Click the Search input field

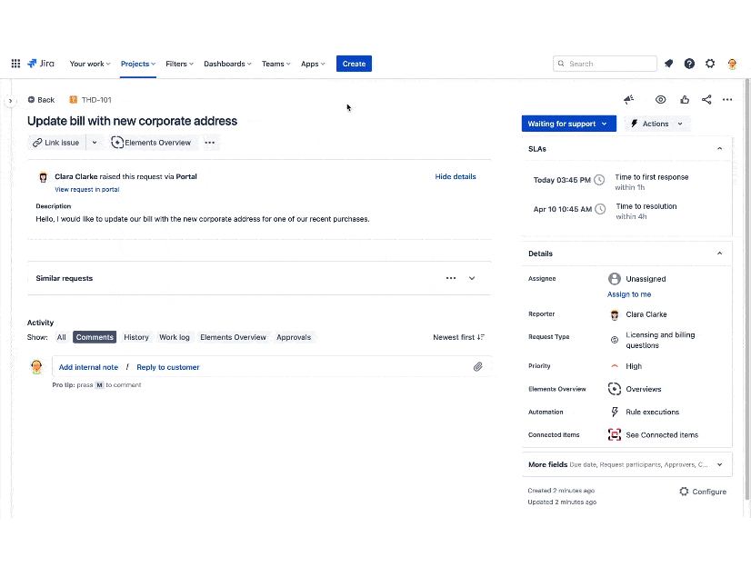click(609, 64)
